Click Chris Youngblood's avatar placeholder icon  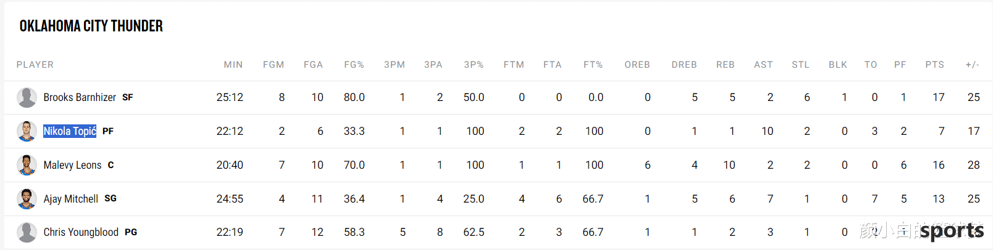click(x=27, y=232)
